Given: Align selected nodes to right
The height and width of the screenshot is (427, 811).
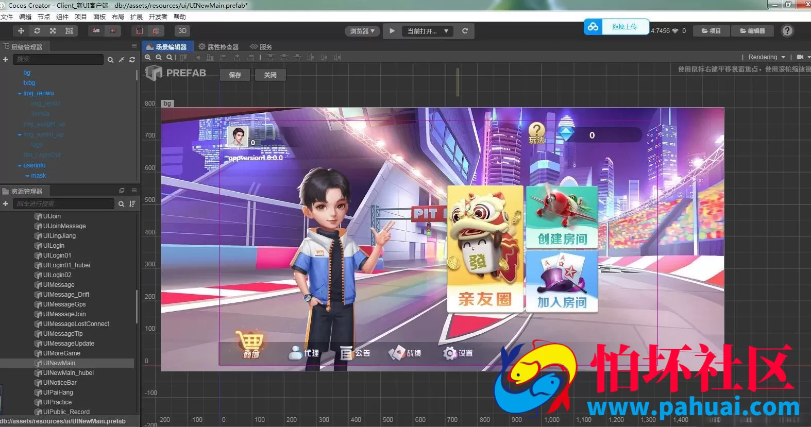Looking at the screenshot, I should coord(251,57).
